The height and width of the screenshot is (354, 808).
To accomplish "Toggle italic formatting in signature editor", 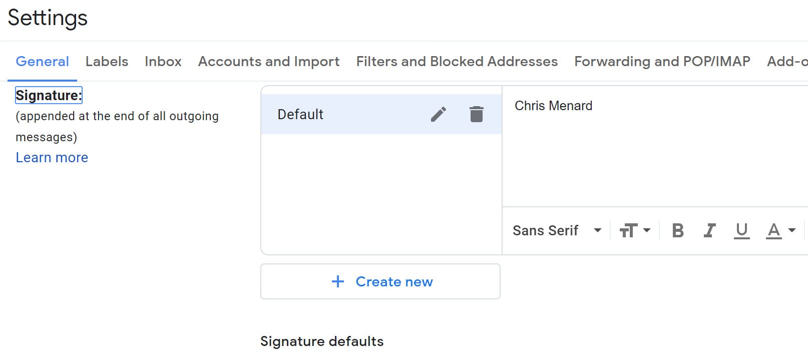I will tap(709, 230).
